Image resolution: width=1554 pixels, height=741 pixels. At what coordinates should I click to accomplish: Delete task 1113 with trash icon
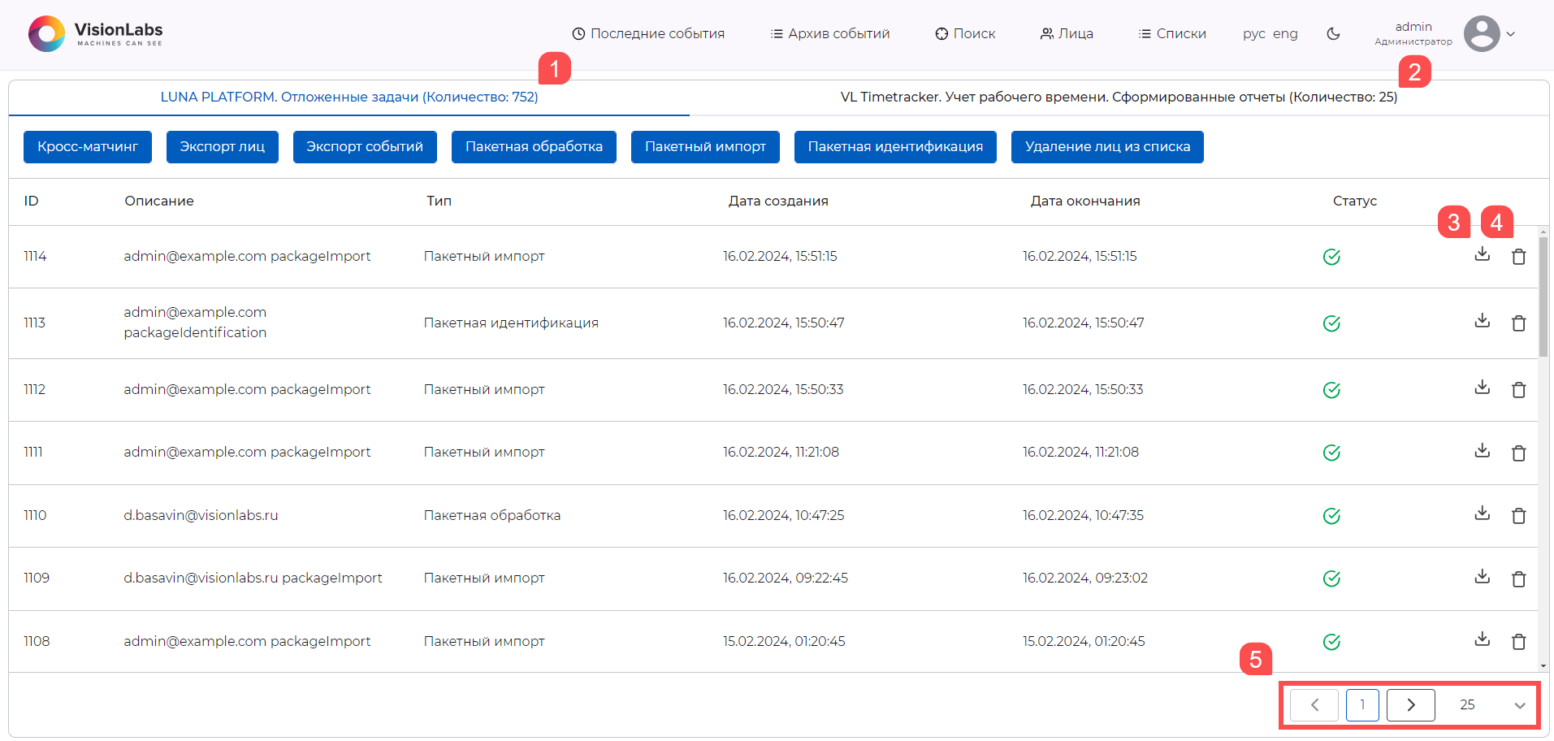tap(1518, 323)
